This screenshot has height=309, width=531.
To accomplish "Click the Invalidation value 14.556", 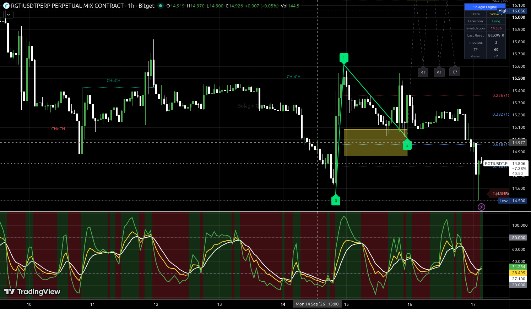I will (x=496, y=28).
